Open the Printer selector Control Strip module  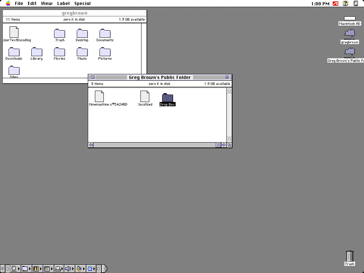point(59,269)
